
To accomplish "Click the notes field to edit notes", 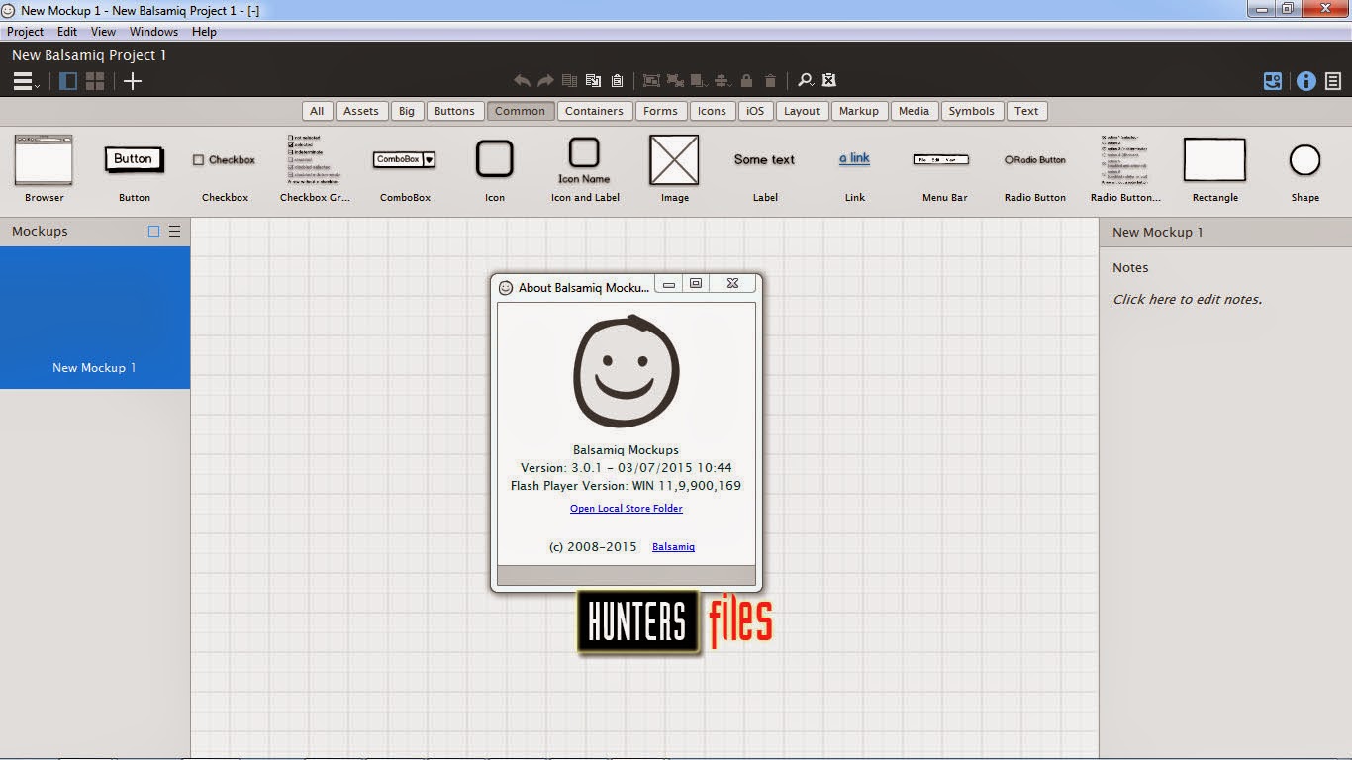I will point(1188,299).
